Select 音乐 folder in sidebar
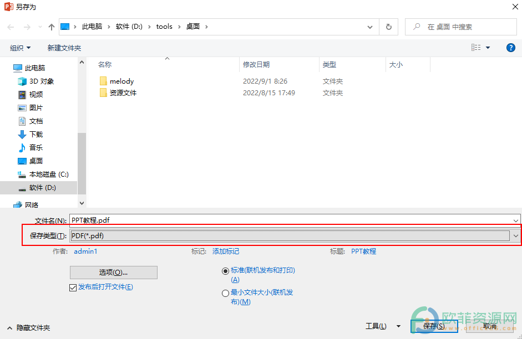Screen dimensions: 522x339 coord(31,147)
